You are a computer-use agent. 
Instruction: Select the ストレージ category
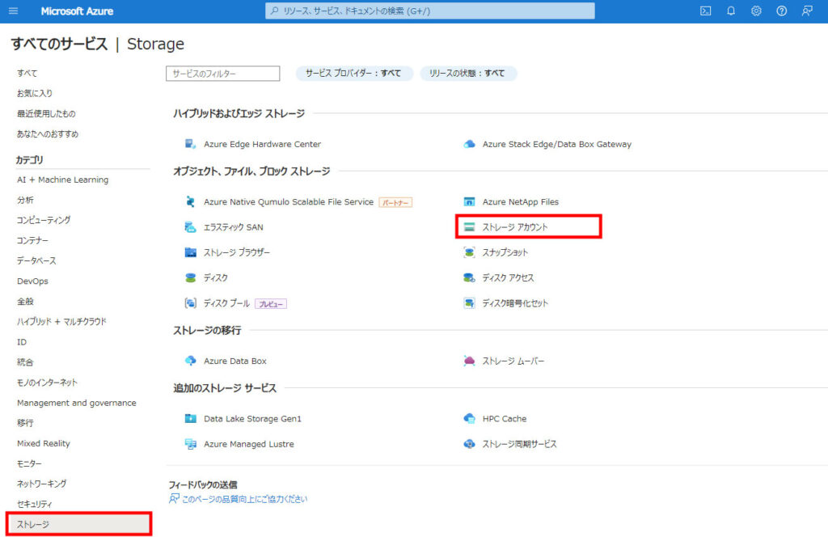[x=79, y=524]
